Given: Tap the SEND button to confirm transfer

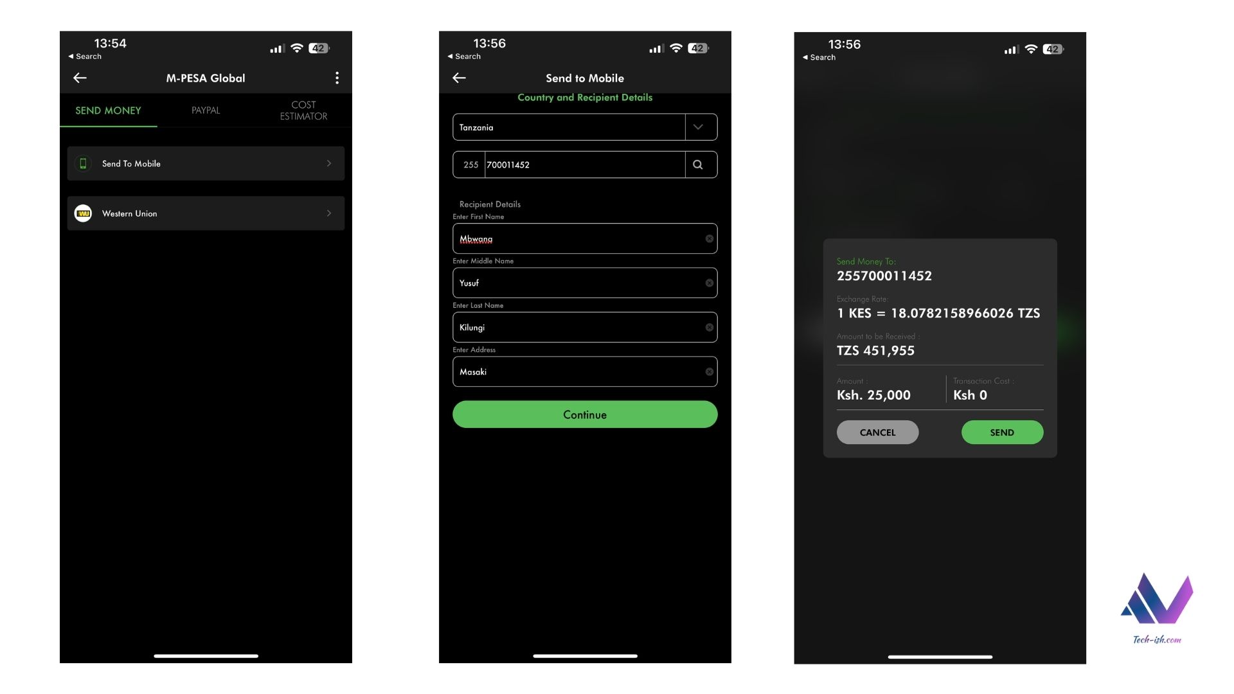Looking at the screenshot, I should point(1003,432).
